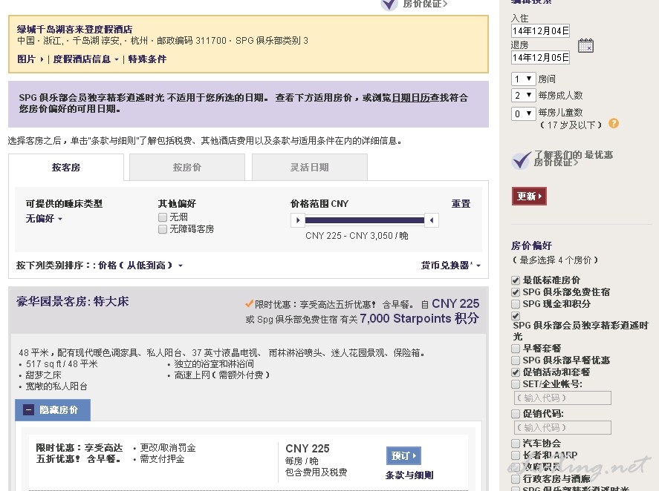Click the 退房 check-out date field

click(540, 58)
